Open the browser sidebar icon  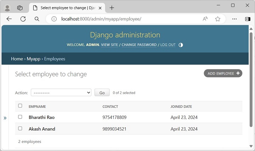pyautogui.click(x=248, y=19)
